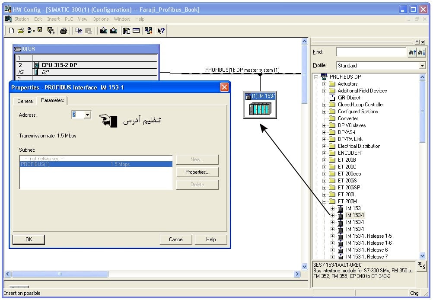
Task: Click the catalog pane dock icon
Action: click(x=417, y=42)
